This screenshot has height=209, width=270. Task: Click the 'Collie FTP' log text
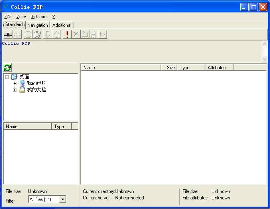point(16,44)
